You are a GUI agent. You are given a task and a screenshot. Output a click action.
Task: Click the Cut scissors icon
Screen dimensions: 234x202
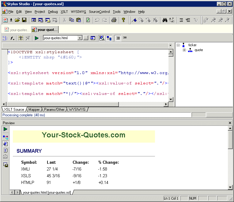pyautogui.click(x=64, y=20)
